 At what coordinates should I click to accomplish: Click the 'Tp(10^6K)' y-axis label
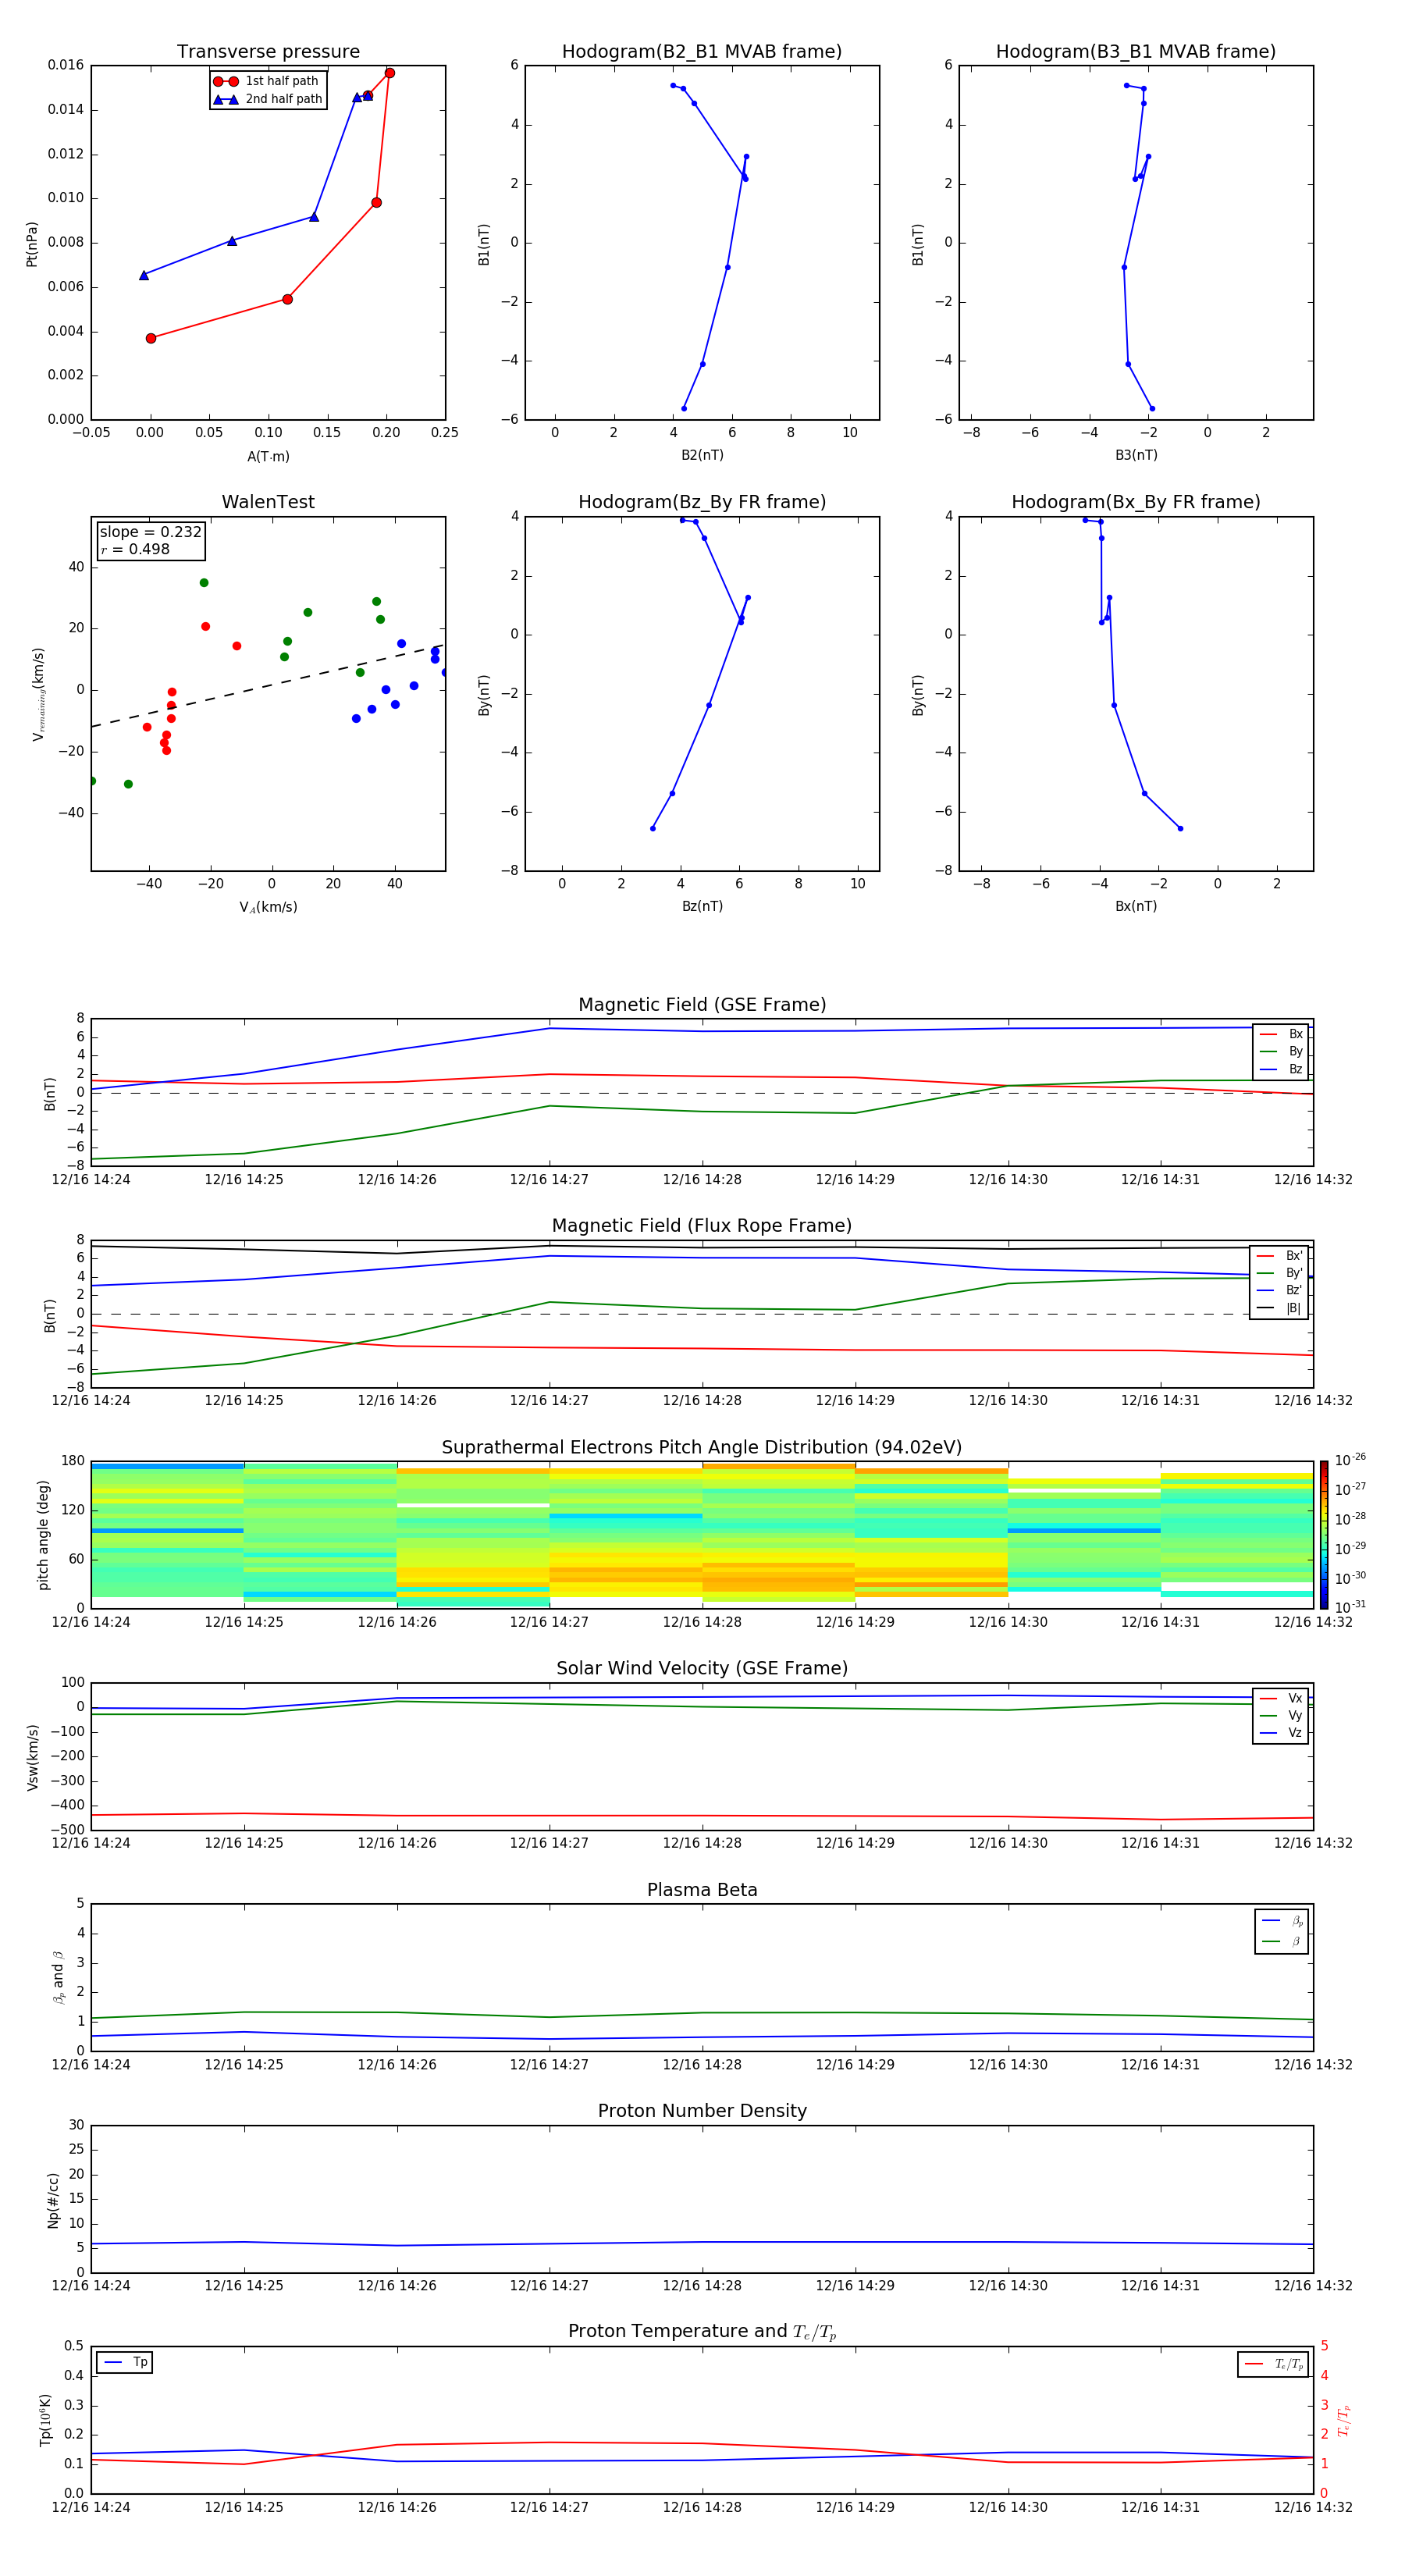[x=45, y=2420]
